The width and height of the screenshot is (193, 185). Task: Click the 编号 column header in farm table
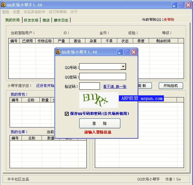[14, 41]
